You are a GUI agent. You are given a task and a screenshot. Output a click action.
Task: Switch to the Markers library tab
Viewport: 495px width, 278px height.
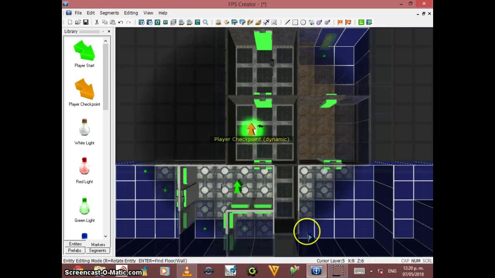98,244
